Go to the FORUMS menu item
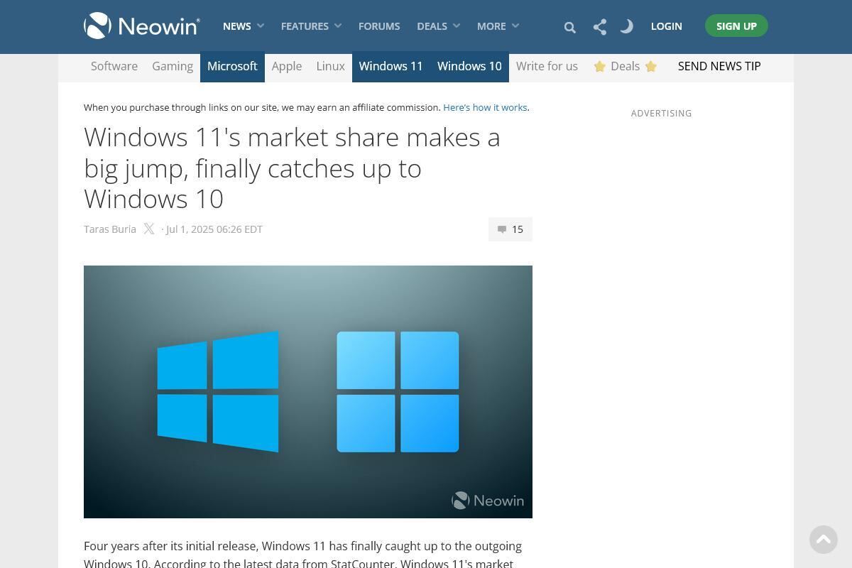 (378, 26)
